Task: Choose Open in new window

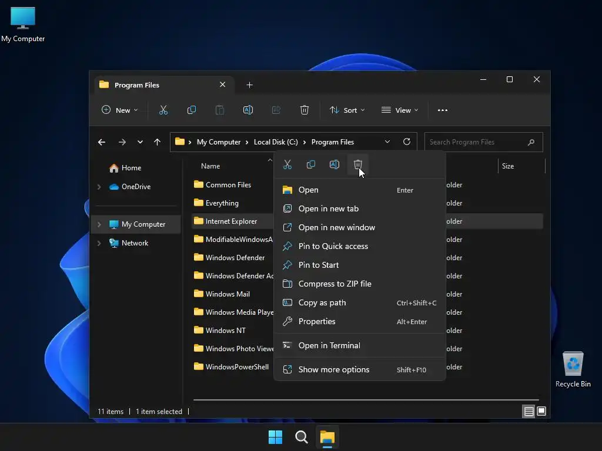Action: point(359,227)
